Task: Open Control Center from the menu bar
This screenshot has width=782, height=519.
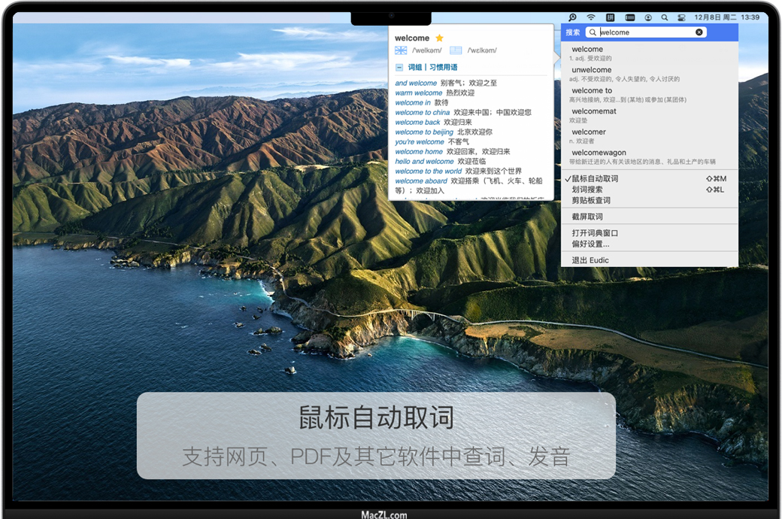Action: (x=681, y=17)
